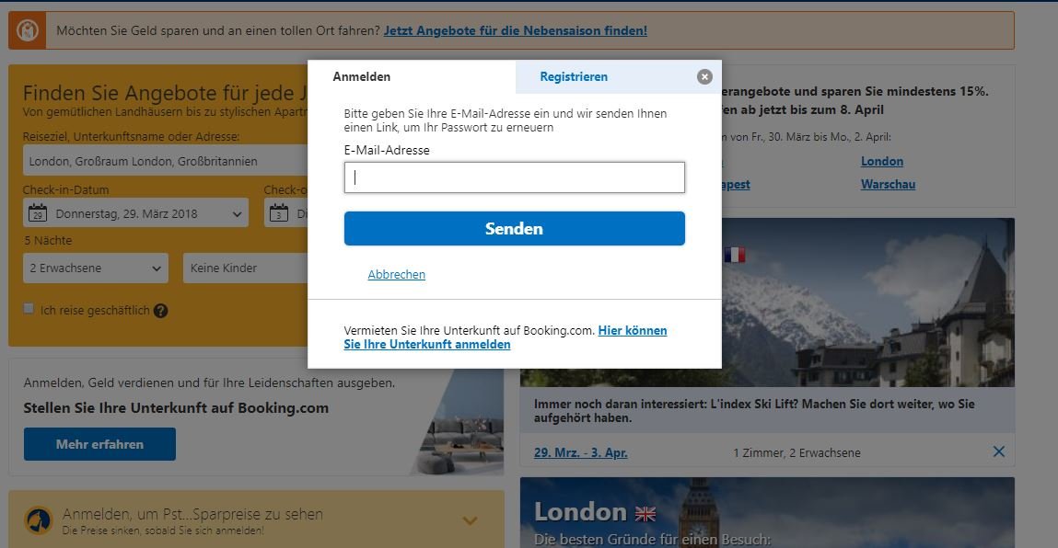The image size is (1058, 548).
Task: Click the Senden button
Action: coord(514,228)
